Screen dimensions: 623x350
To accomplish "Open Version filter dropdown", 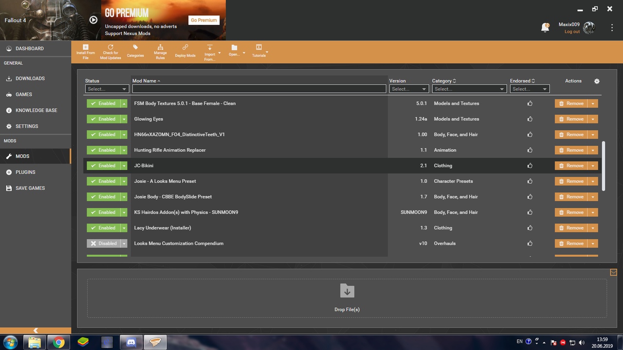I will (x=409, y=89).
